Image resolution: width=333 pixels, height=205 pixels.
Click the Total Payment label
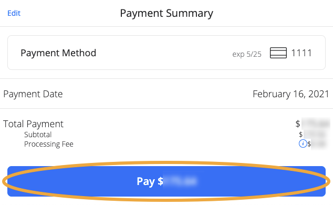pyautogui.click(x=33, y=124)
